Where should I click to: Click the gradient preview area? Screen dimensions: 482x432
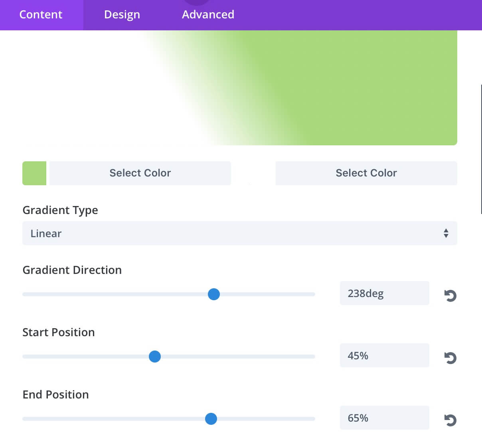[x=240, y=88]
